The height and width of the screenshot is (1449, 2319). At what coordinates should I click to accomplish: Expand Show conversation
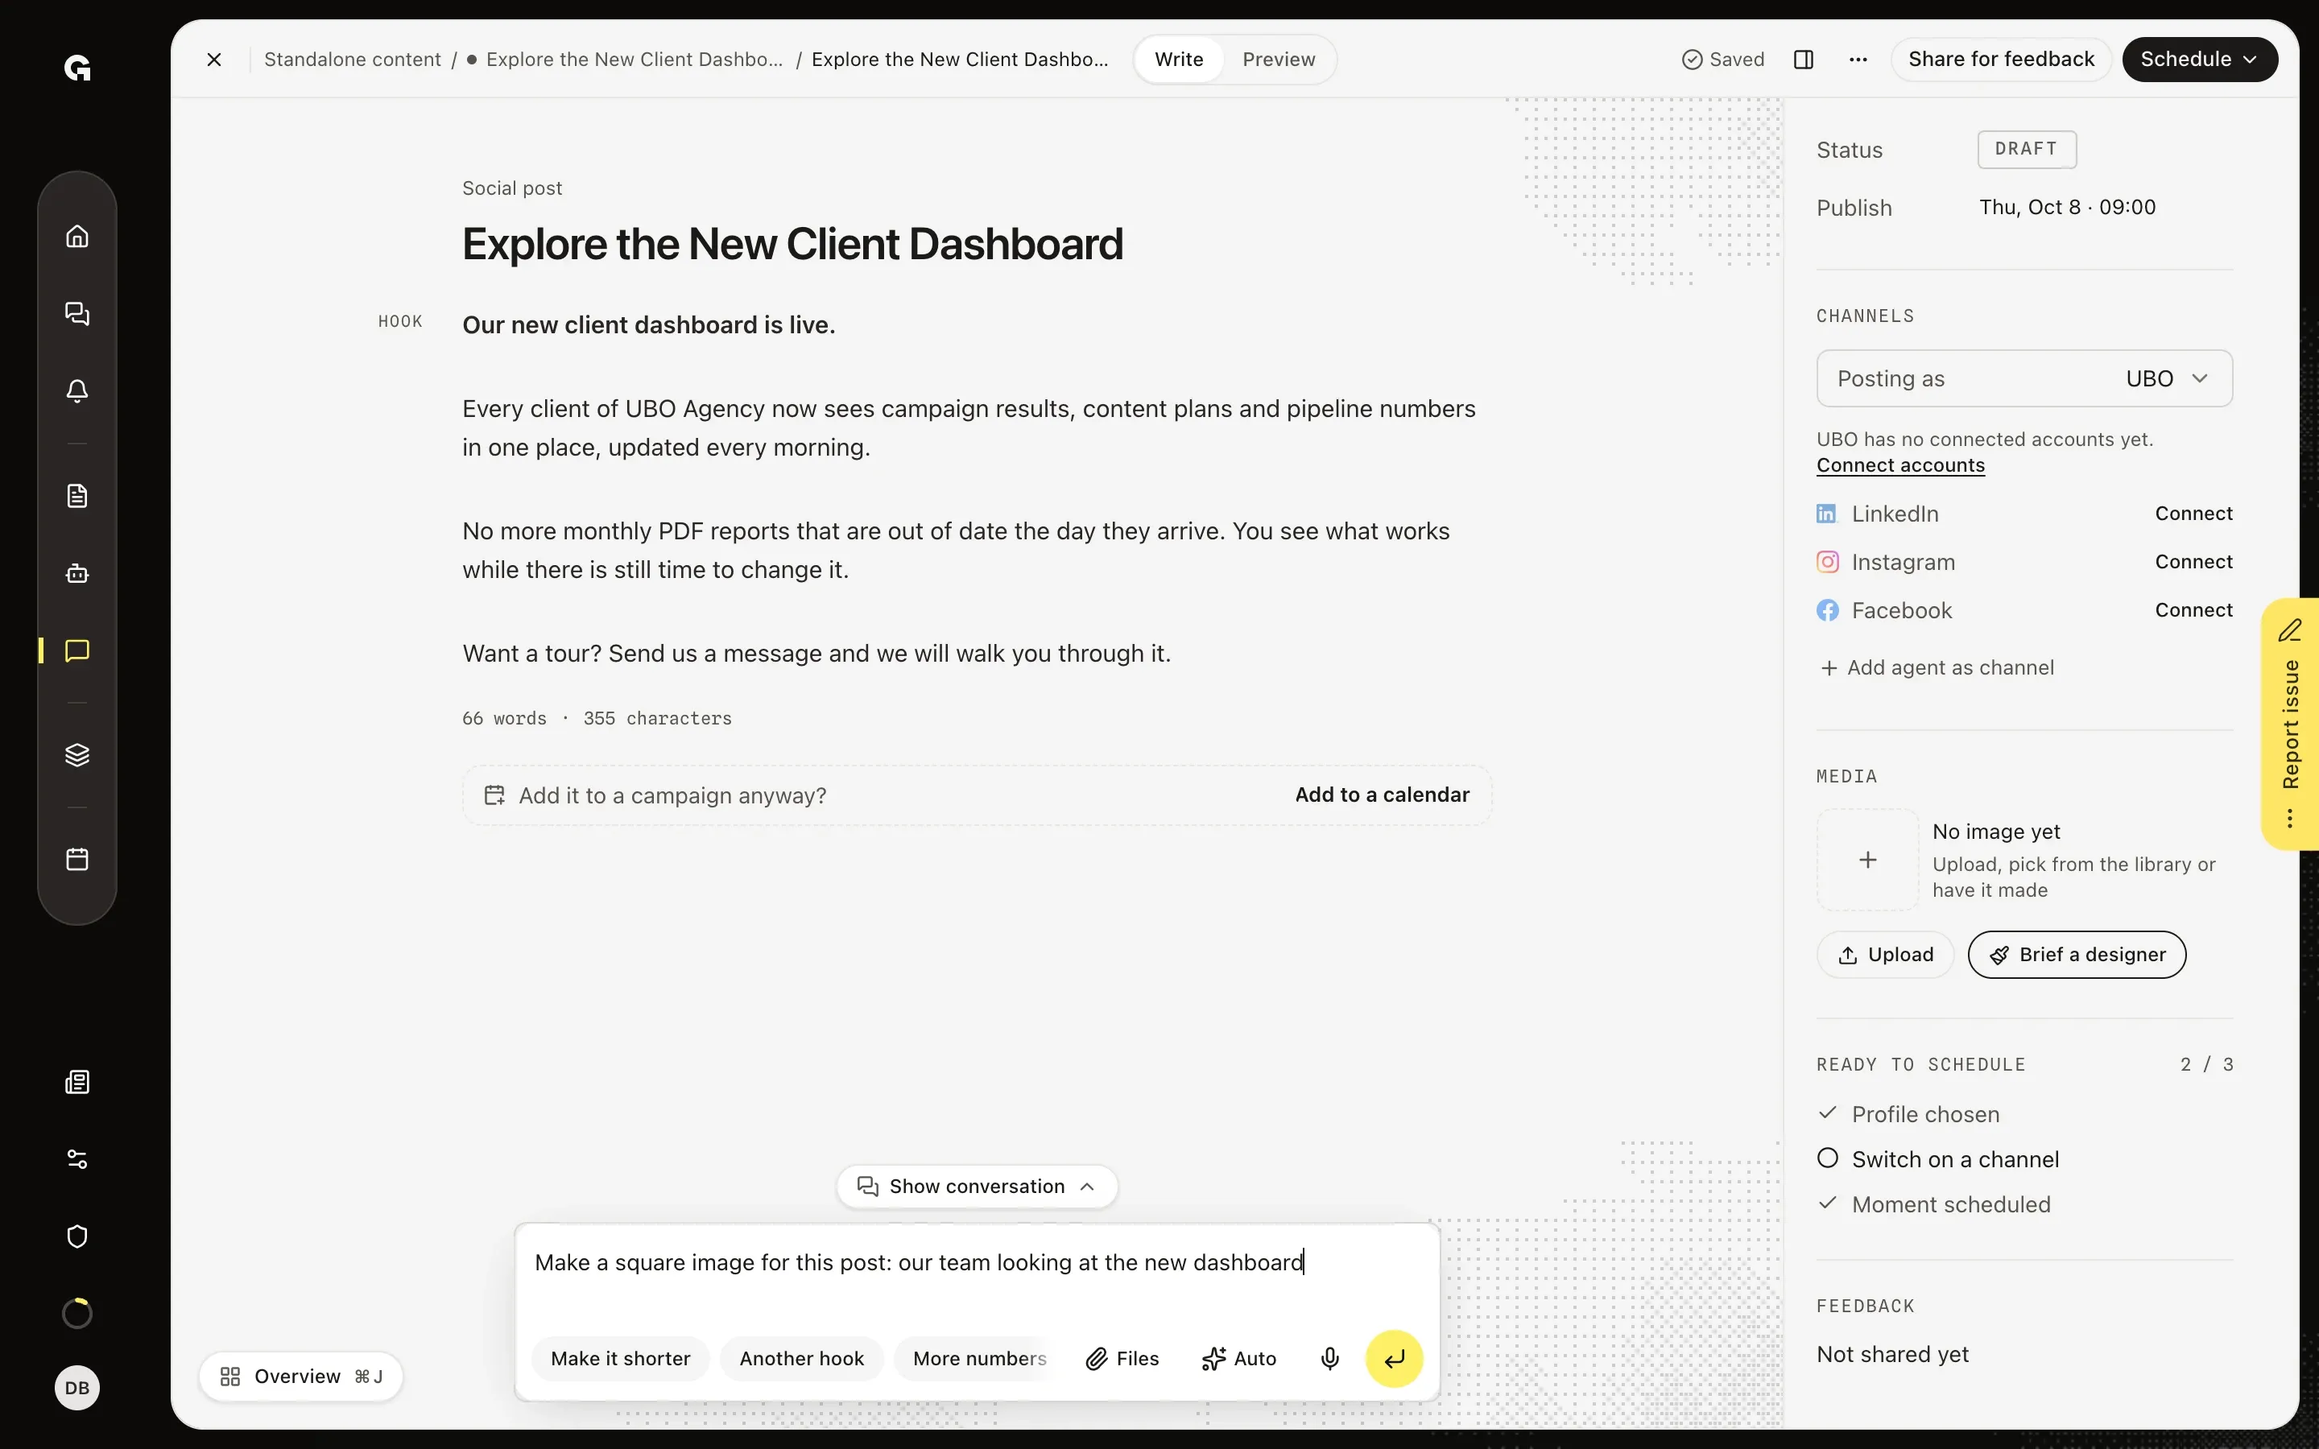977,1187
